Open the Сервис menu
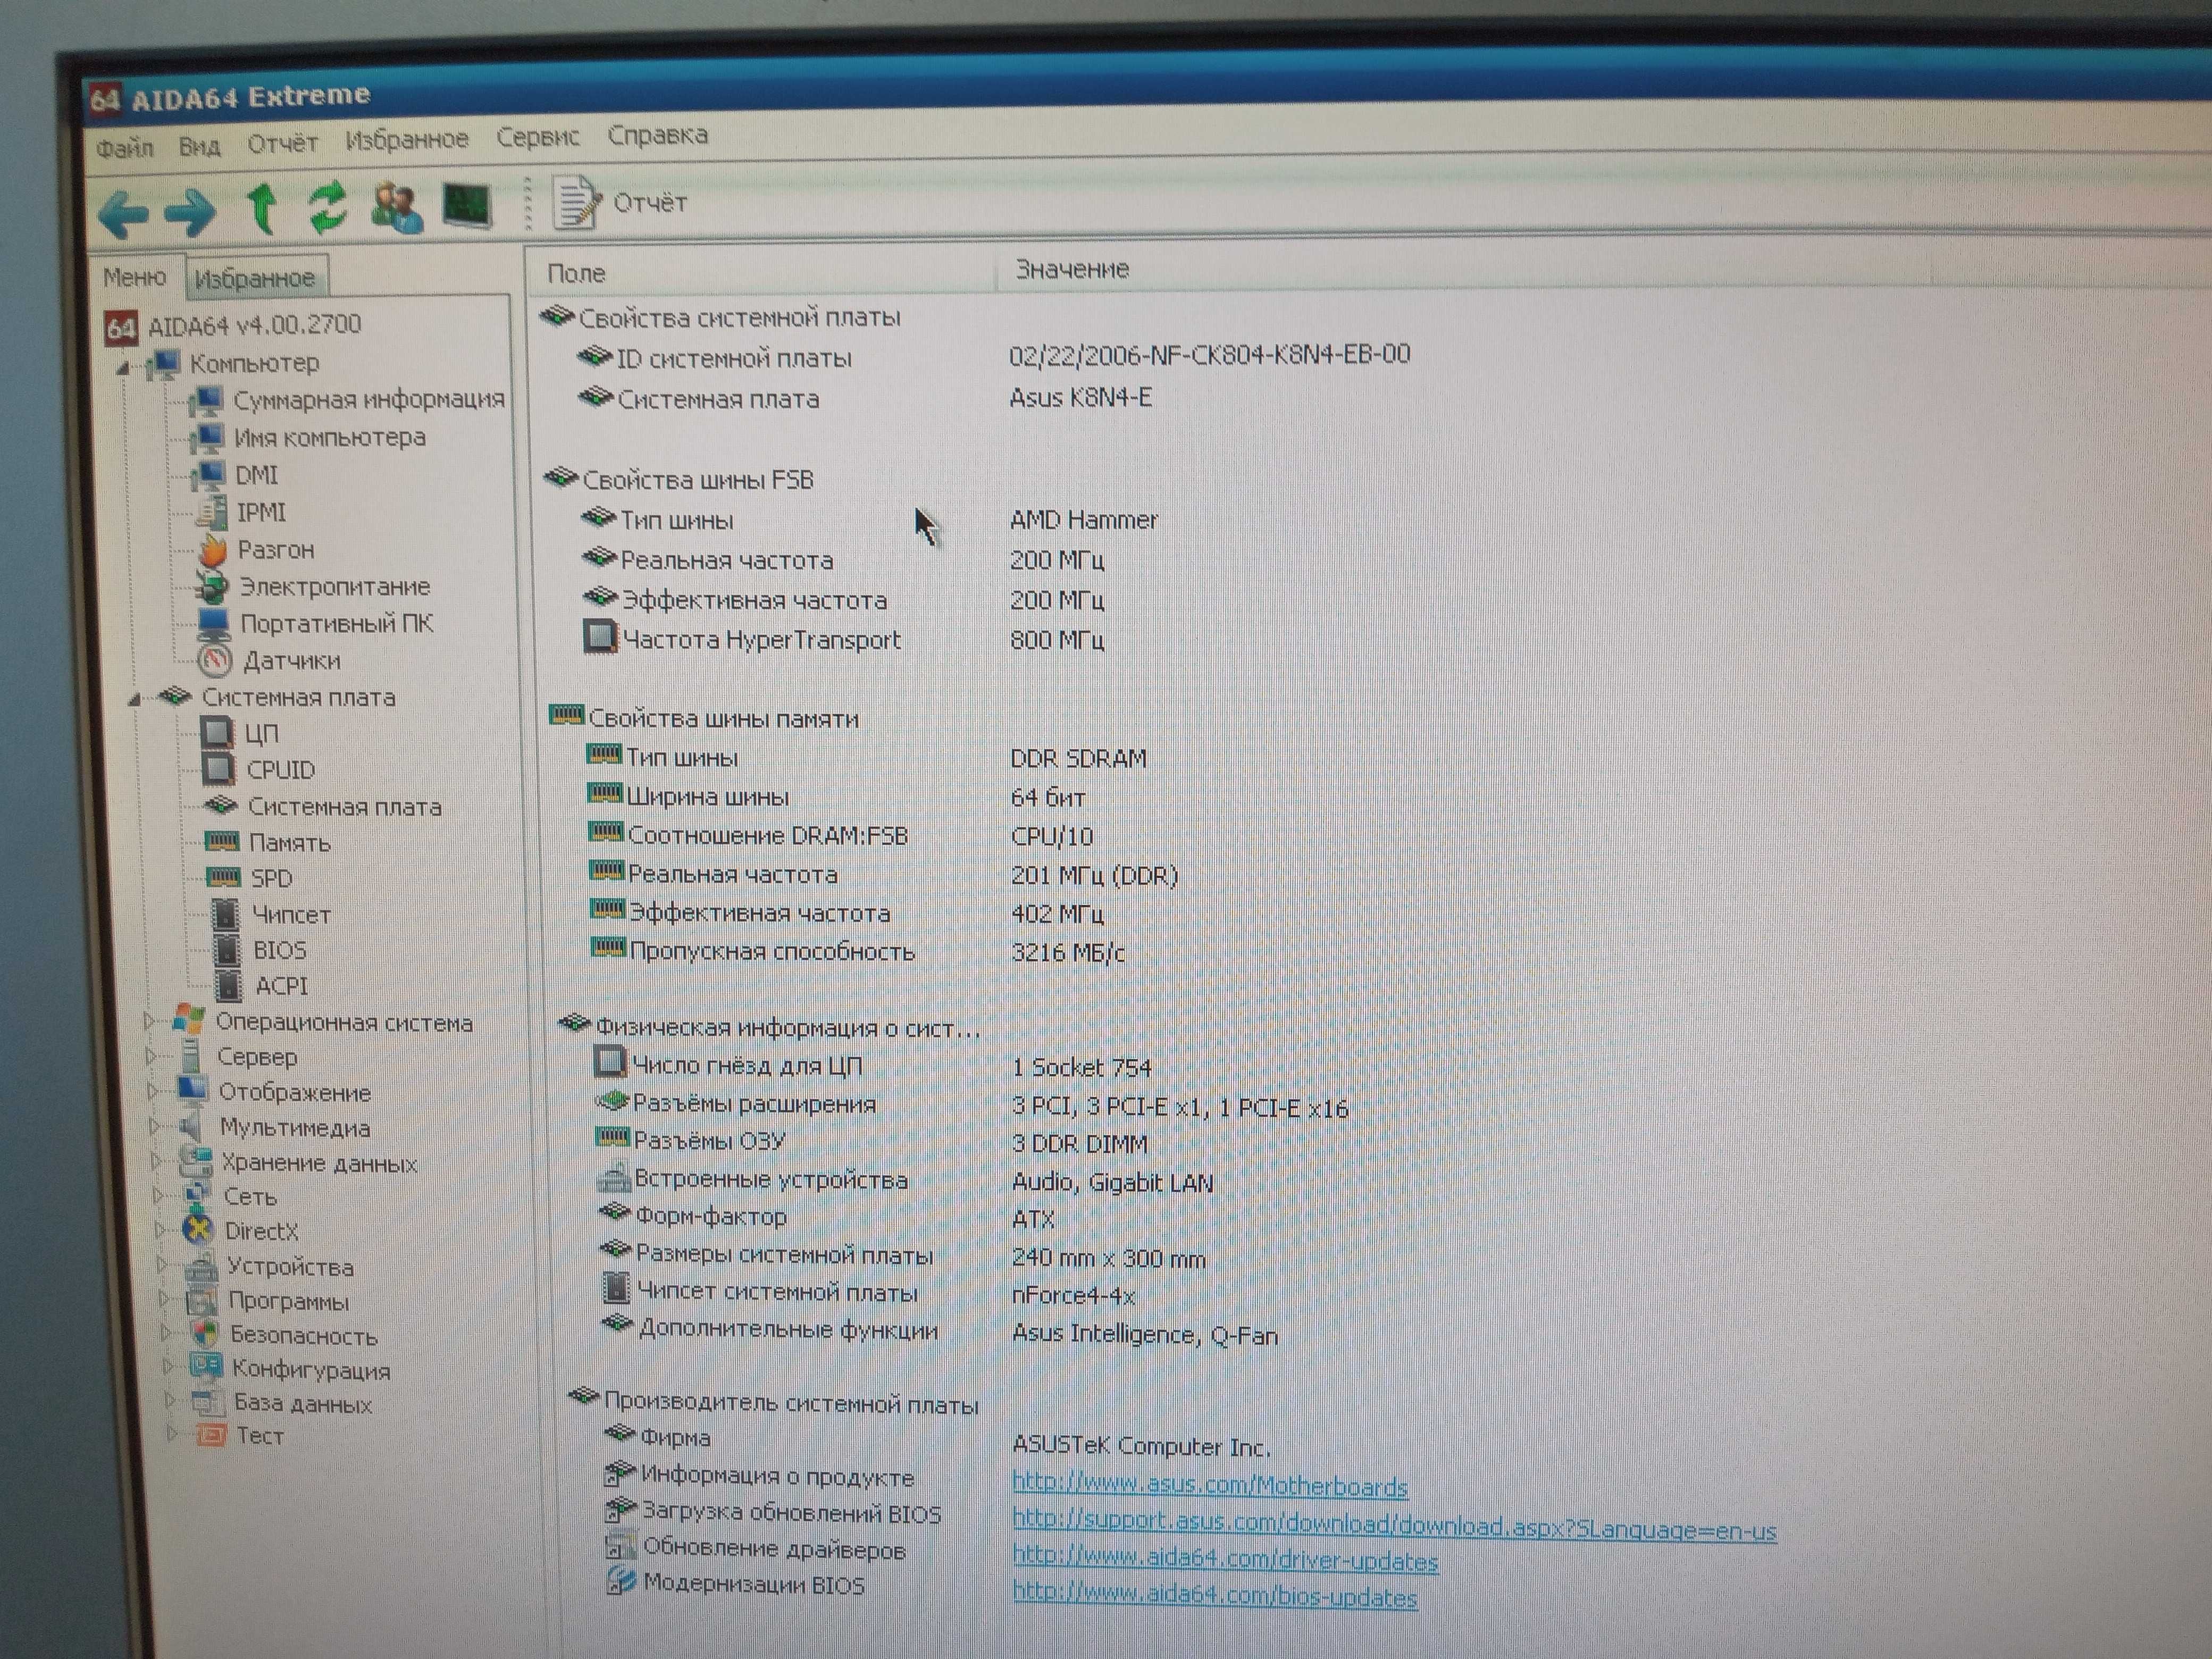The image size is (2212, 1659). click(537, 136)
